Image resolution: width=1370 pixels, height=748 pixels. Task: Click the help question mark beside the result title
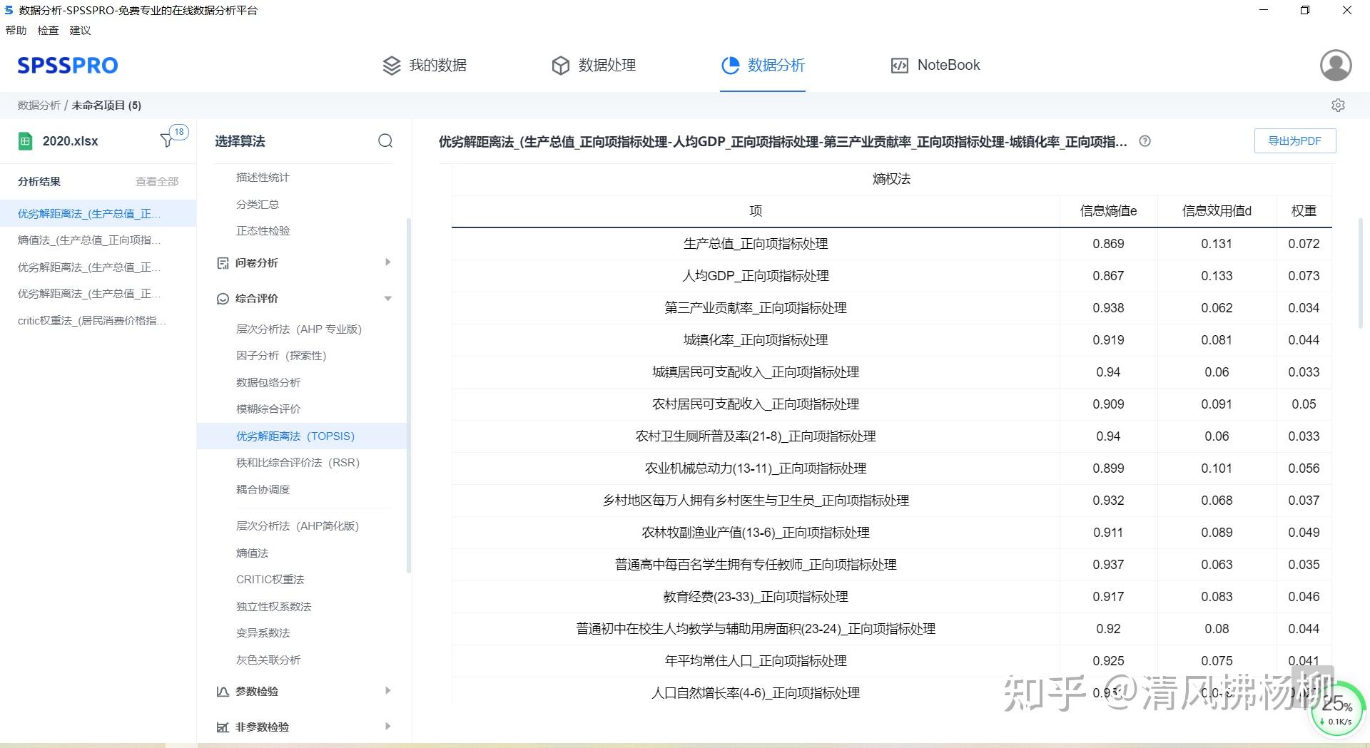pyautogui.click(x=1145, y=141)
